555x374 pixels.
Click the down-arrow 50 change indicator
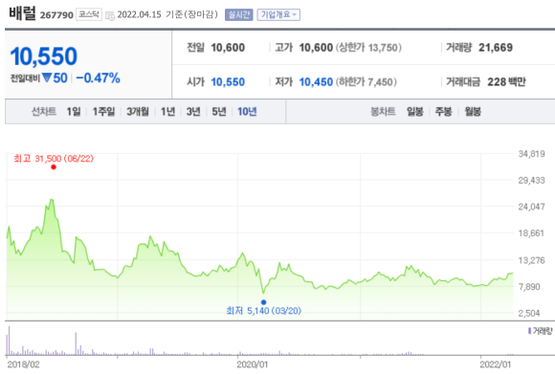55,77
